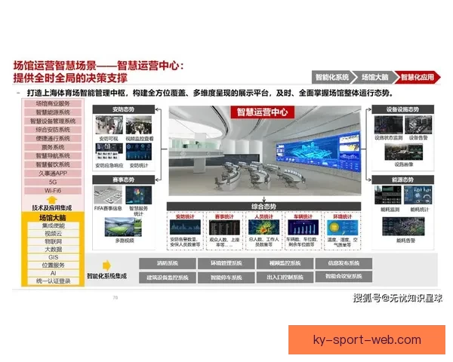
Task: Click the 智慧餐饮系统 pink box
Action: coord(53,164)
